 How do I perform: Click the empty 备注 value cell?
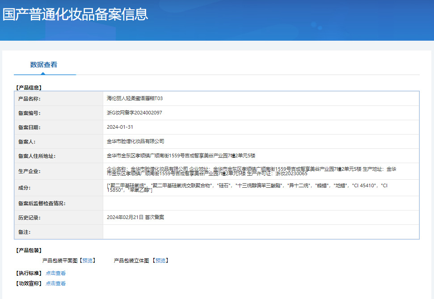coord(261,232)
